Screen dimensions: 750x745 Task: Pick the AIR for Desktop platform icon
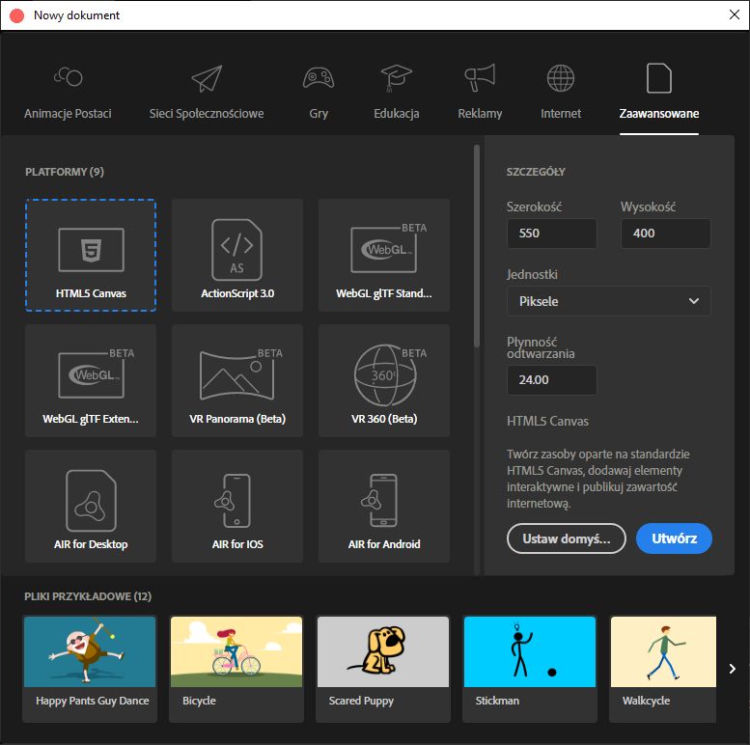pyautogui.click(x=91, y=500)
